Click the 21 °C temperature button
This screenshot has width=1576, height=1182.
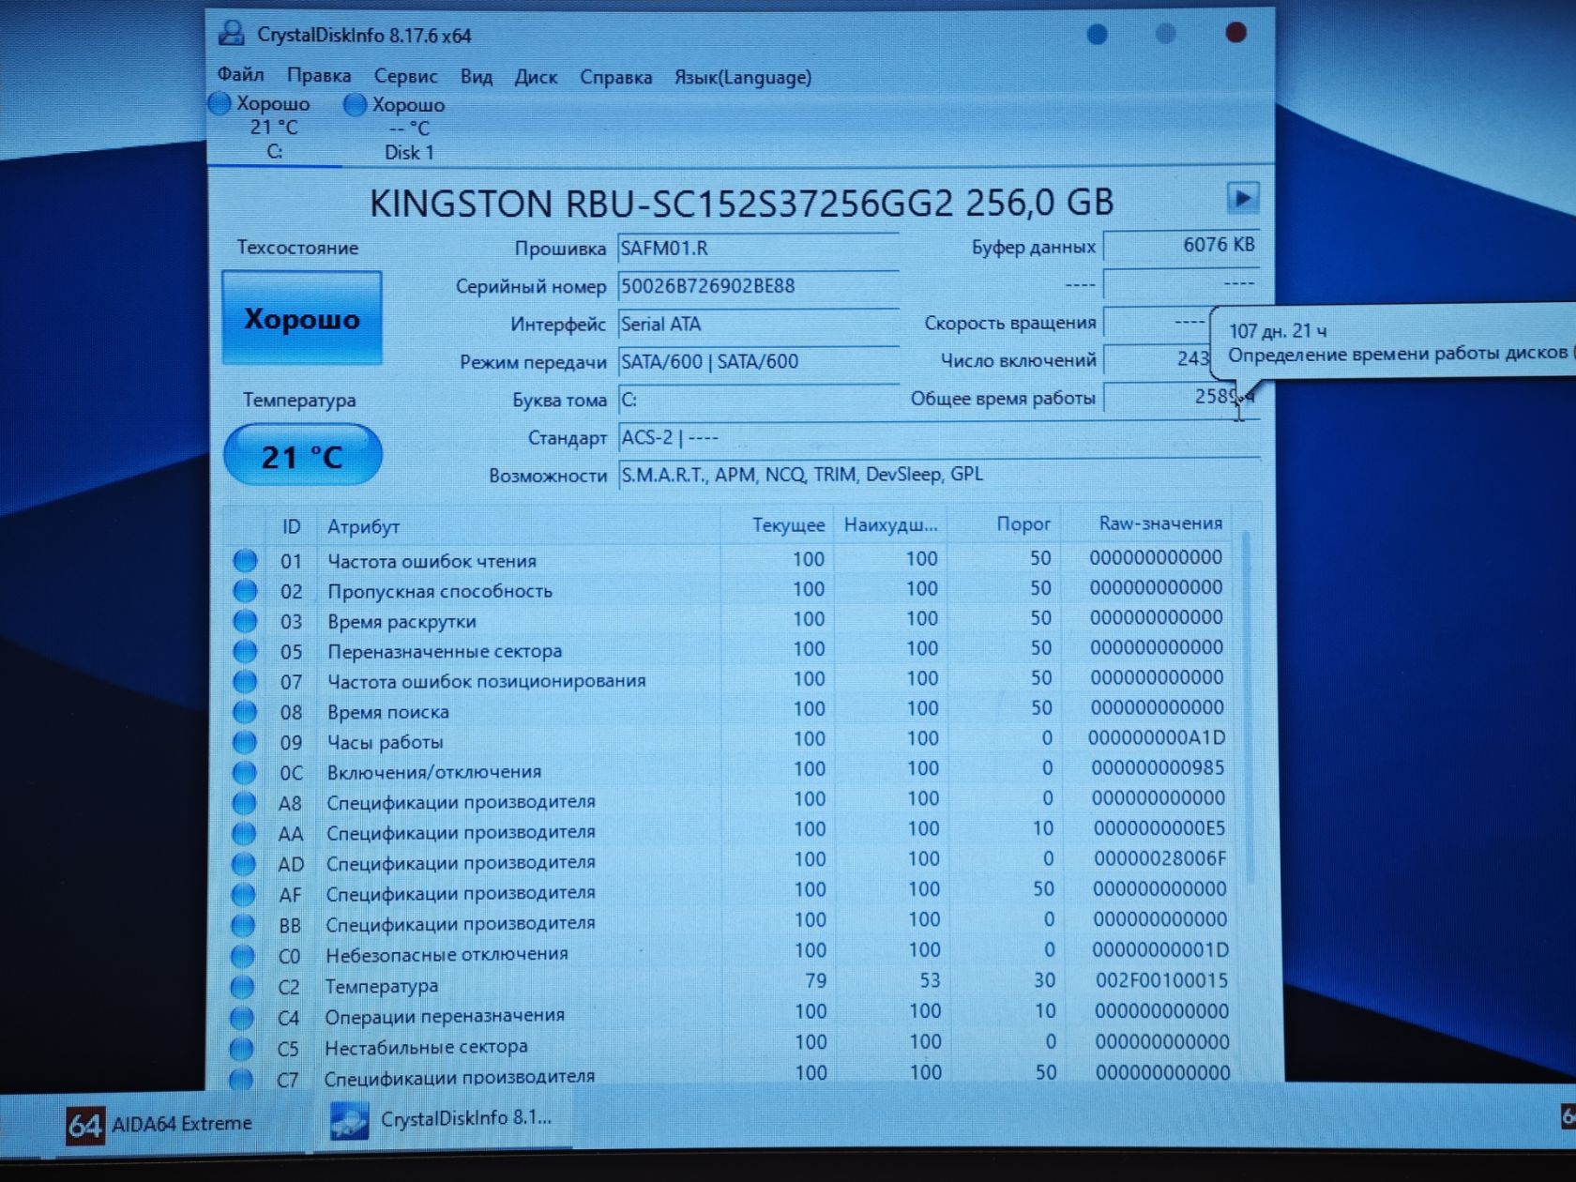point(302,456)
